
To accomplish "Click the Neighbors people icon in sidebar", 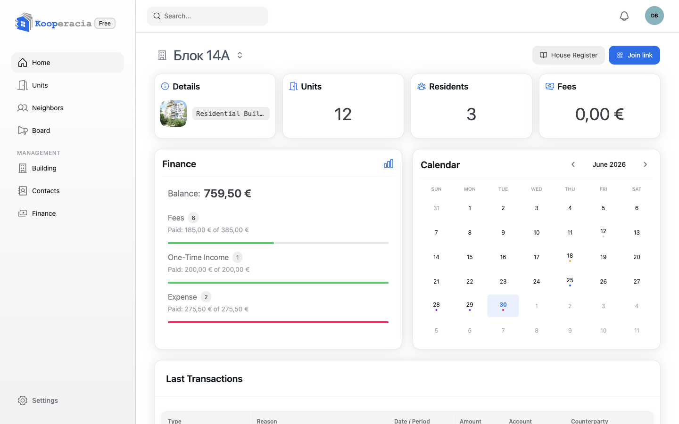I will pos(23,108).
